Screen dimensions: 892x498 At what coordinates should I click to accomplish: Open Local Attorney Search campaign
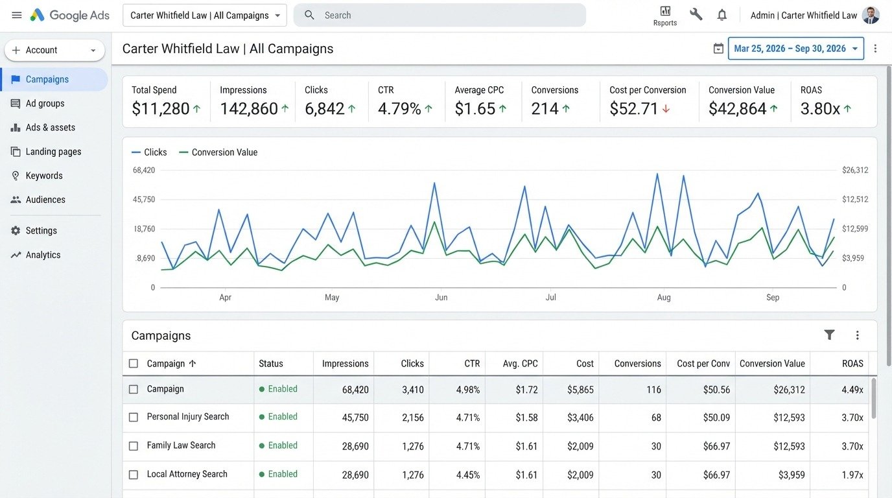[x=187, y=474]
